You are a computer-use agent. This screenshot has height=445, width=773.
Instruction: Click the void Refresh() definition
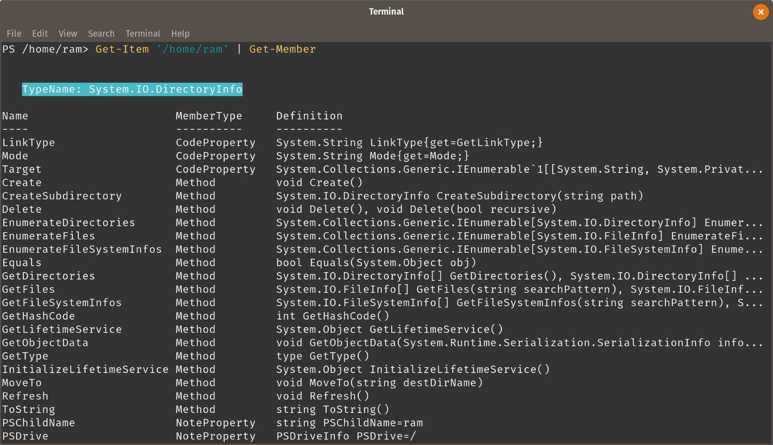point(323,396)
